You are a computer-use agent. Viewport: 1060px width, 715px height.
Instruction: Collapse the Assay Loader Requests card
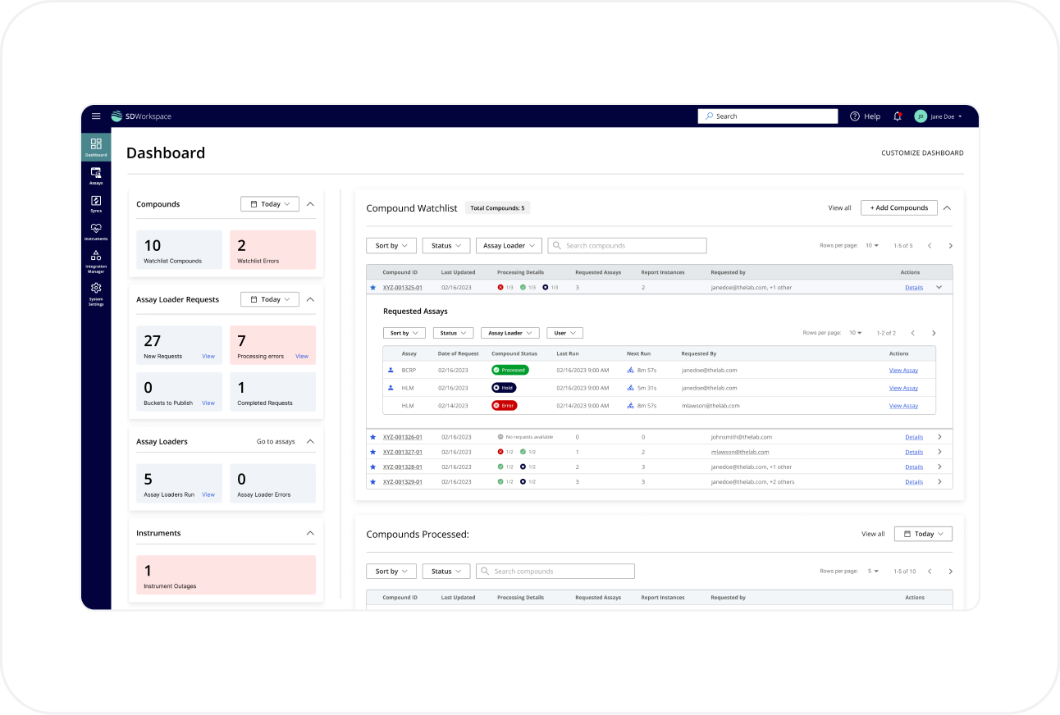pyautogui.click(x=310, y=299)
